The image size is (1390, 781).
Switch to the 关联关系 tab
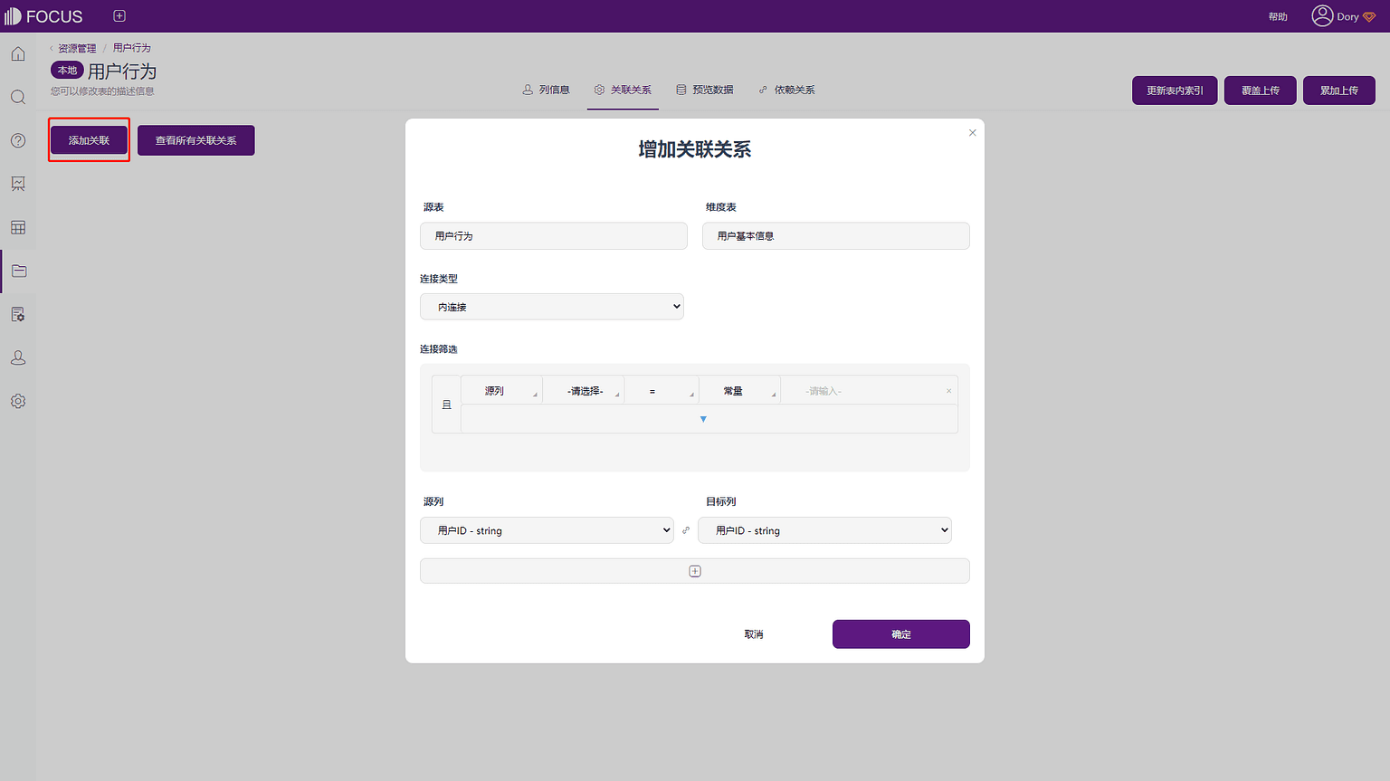coord(623,90)
